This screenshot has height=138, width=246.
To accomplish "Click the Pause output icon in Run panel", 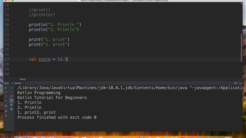I will (x=6, y=96).
